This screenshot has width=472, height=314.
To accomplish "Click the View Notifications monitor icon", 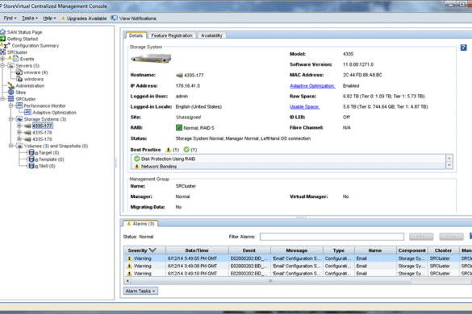I will coord(114,18).
